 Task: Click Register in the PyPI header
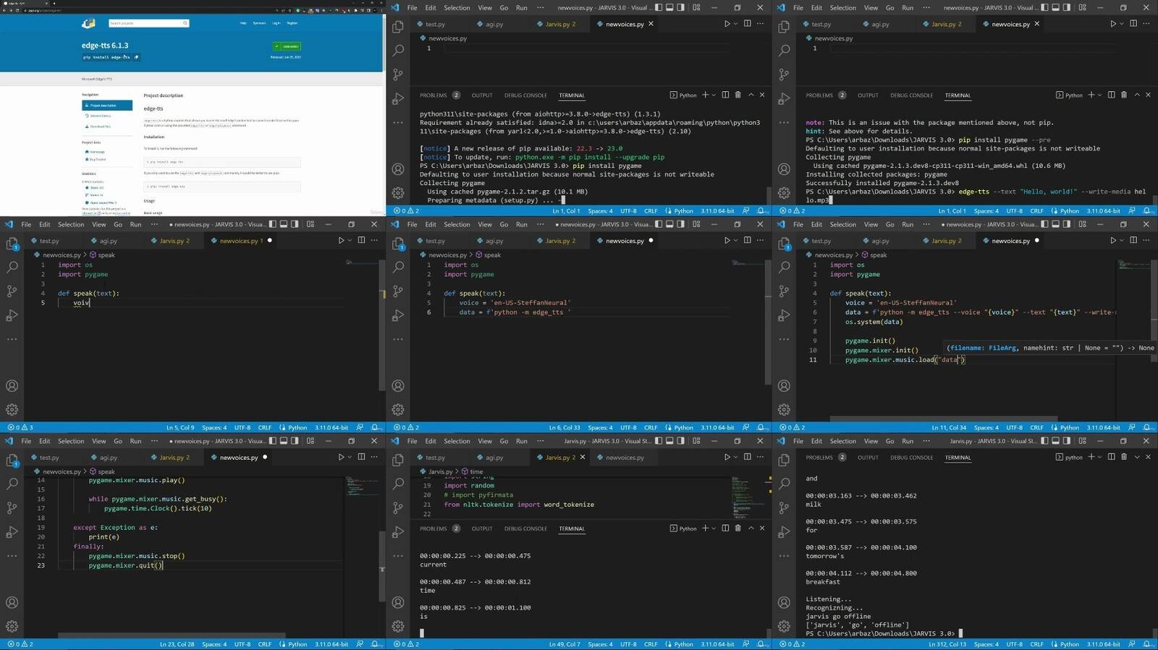[292, 23]
